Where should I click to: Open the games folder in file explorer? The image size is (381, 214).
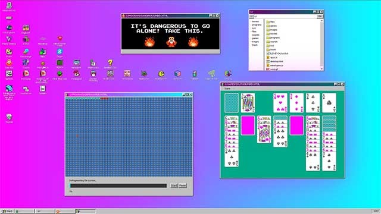click(x=271, y=26)
